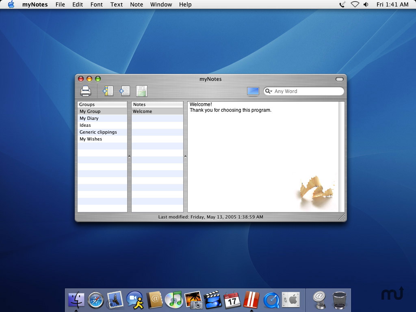Image resolution: width=416 pixels, height=312 pixels.
Task: Minimize the myNotes window
Action: [89, 79]
